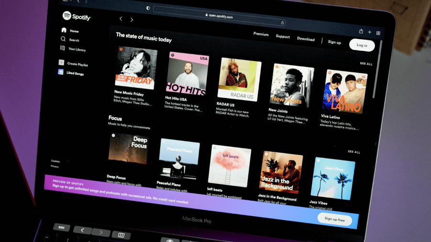Click the 'RADAR US' title below cover
The width and height of the screenshot is (431, 242).
point(226,104)
